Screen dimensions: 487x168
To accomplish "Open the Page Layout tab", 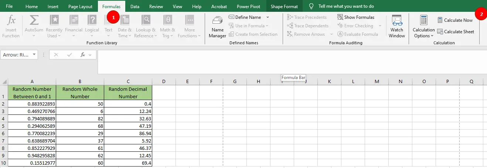I will (81, 6).
